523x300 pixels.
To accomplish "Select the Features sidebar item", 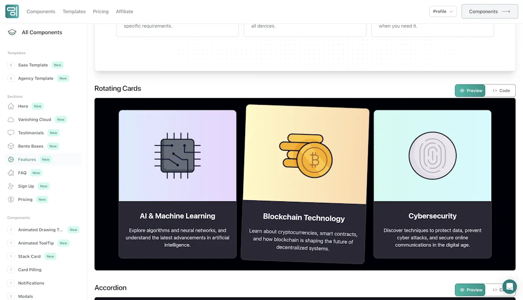I will (27, 159).
